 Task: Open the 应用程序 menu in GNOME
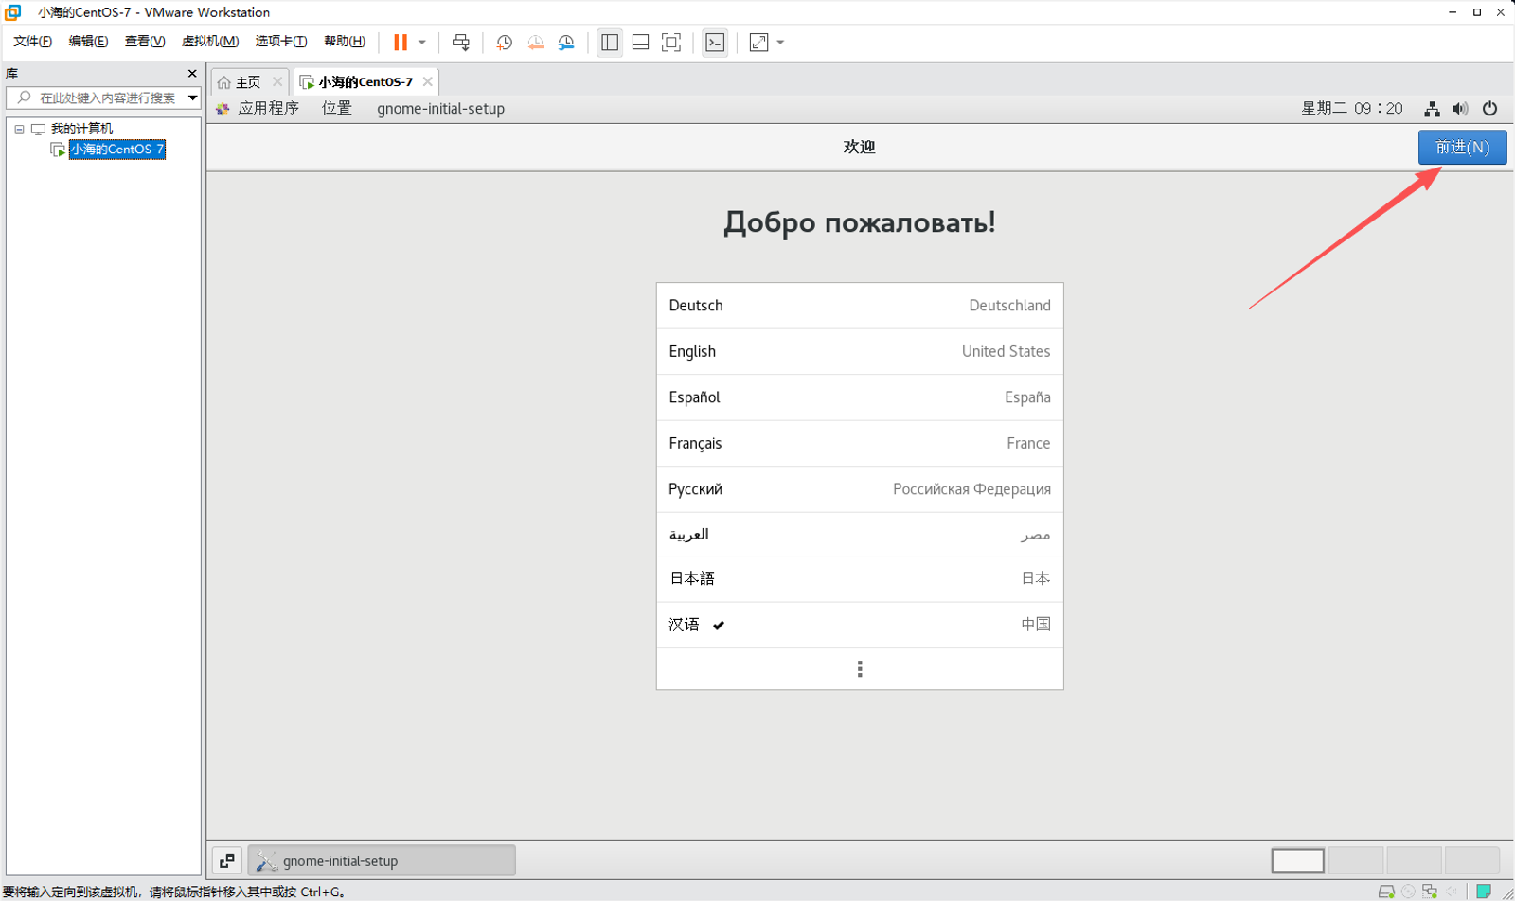(268, 109)
